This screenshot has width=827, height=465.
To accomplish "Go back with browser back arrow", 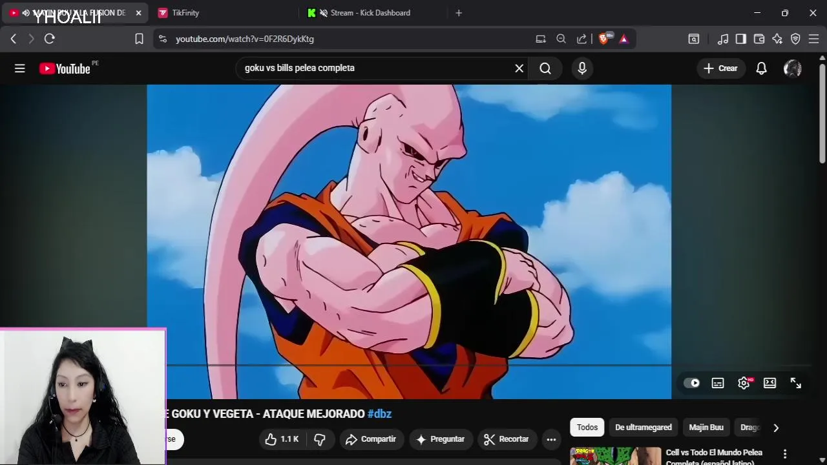I will point(13,39).
